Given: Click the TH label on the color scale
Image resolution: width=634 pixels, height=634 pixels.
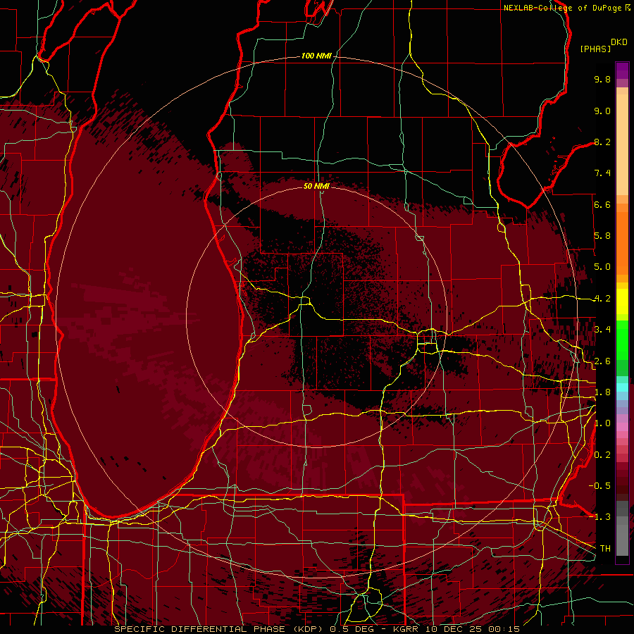Looking at the screenshot, I should (605, 549).
